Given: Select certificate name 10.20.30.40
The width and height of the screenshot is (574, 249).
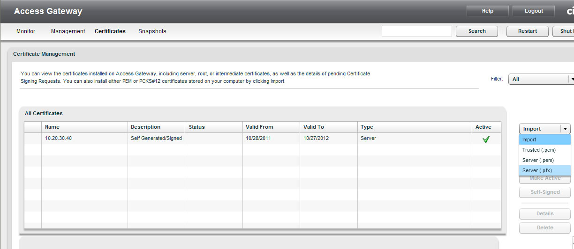Looking at the screenshot, I should click(x=59, y=139).
